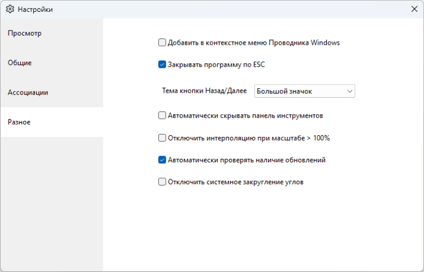Viewport: 424px width, 272px height.
Task: Select the Разное tab
Action: pos(19,122)
